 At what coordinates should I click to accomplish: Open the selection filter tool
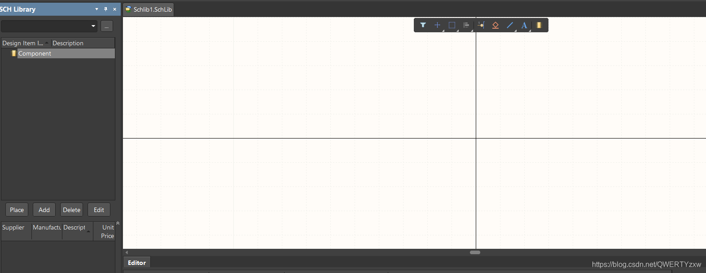tap(423, 25)
